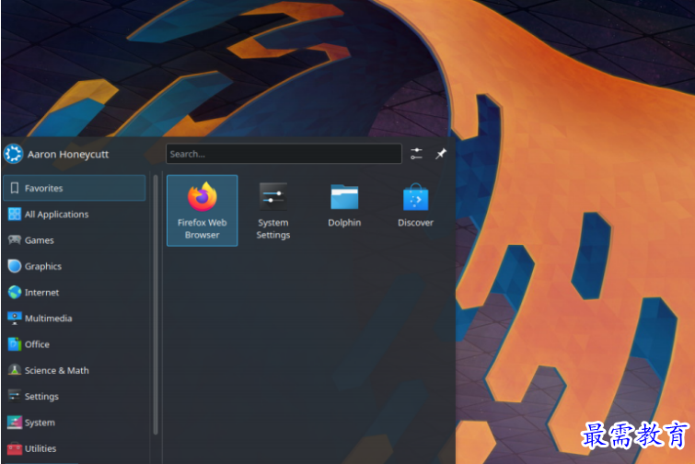Open Dolphin file manager
The image size is (695, 464).
(344, 205)
